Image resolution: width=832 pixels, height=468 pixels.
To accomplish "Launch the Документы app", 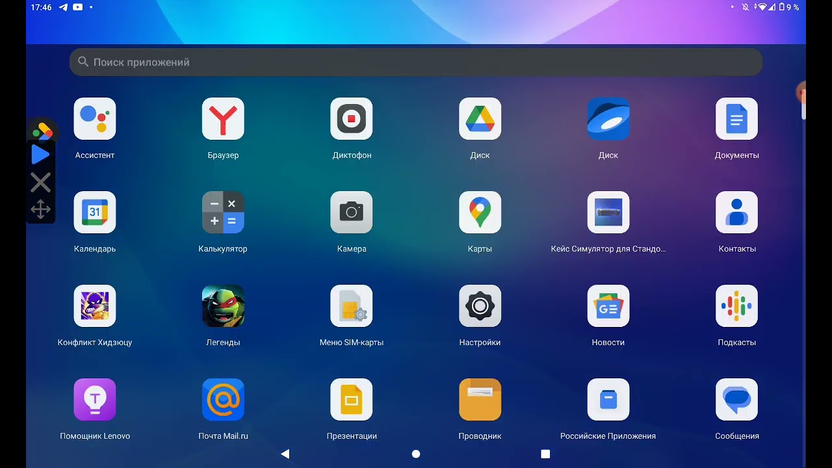I will [x=736, y=119].
